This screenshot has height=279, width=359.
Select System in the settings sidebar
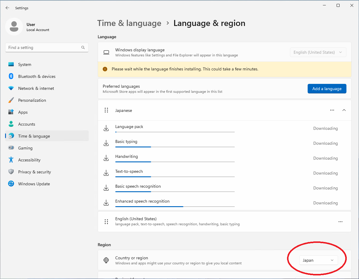click(x=24, y=64)
